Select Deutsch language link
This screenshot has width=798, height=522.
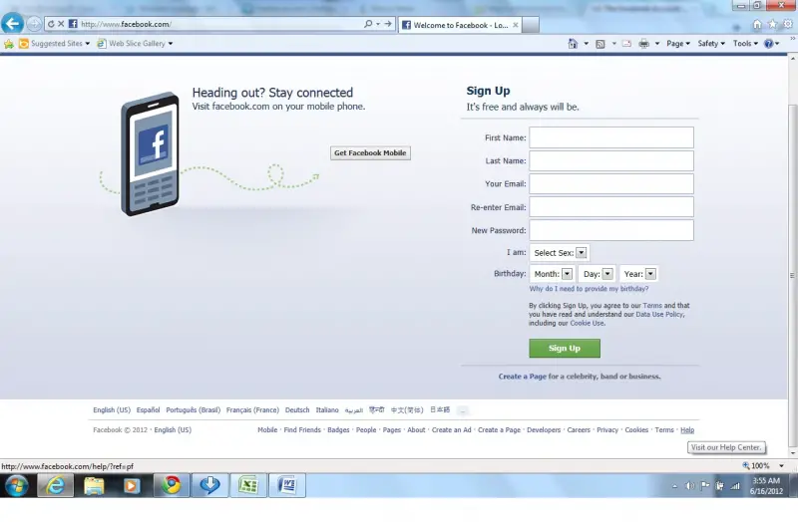tap(297, 410)
